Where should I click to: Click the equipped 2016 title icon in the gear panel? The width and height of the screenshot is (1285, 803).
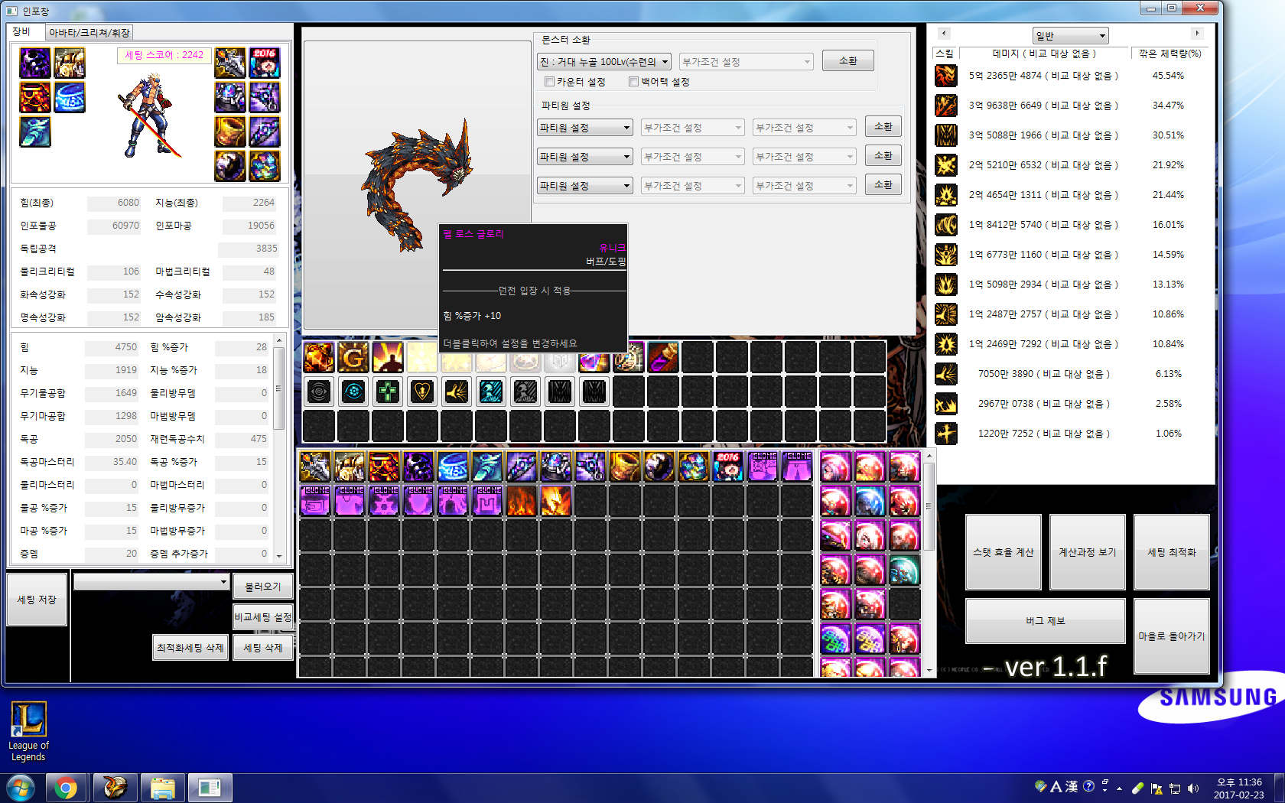[265, 63]
